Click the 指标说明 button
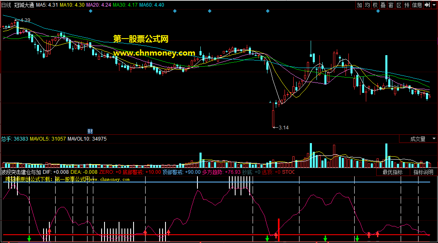Viewport: 438px width, 243px height. click(x=423, y=172)
